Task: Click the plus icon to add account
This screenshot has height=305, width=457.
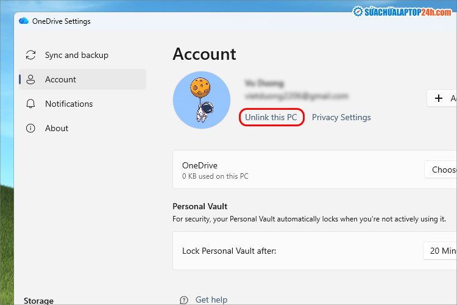Action: (x=438, y=98)
